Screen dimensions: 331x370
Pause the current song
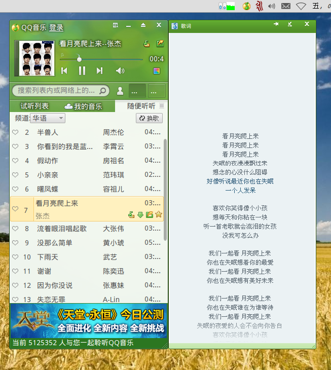82,70
